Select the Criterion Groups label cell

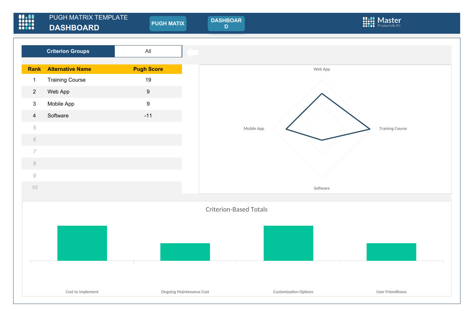click(x=68, y=51)
